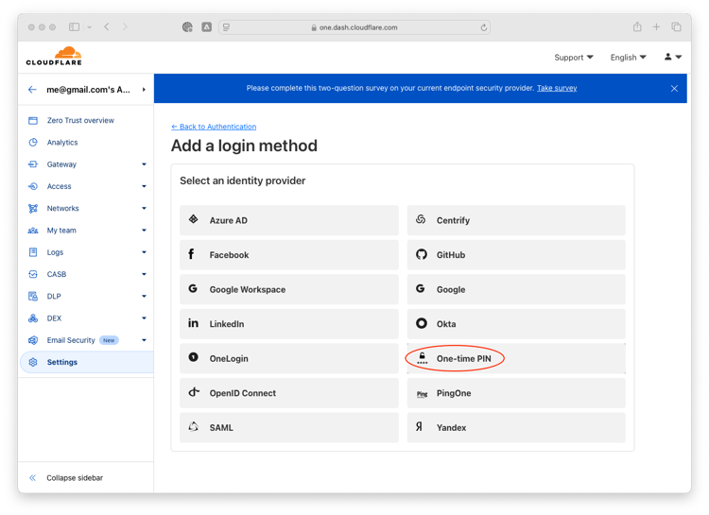
Task: Click the Centrify swirl icon
Action: (421, 219)
